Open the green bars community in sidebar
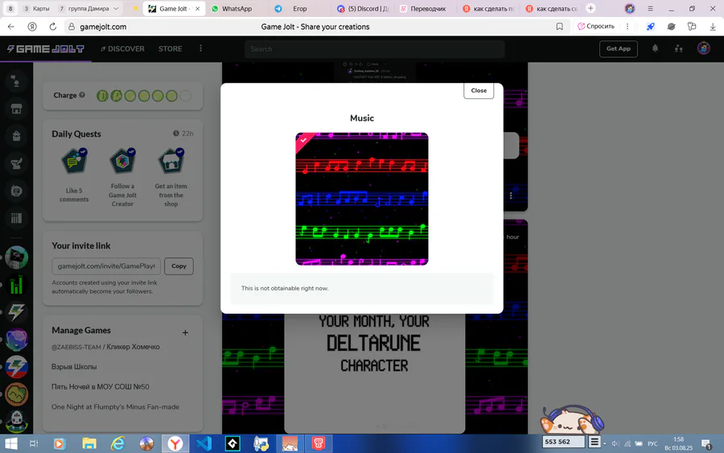724x453 pixels. point(16,285)
